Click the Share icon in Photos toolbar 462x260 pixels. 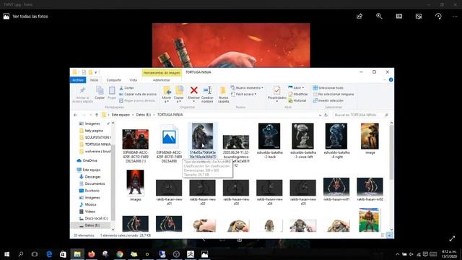click(359, 16)
